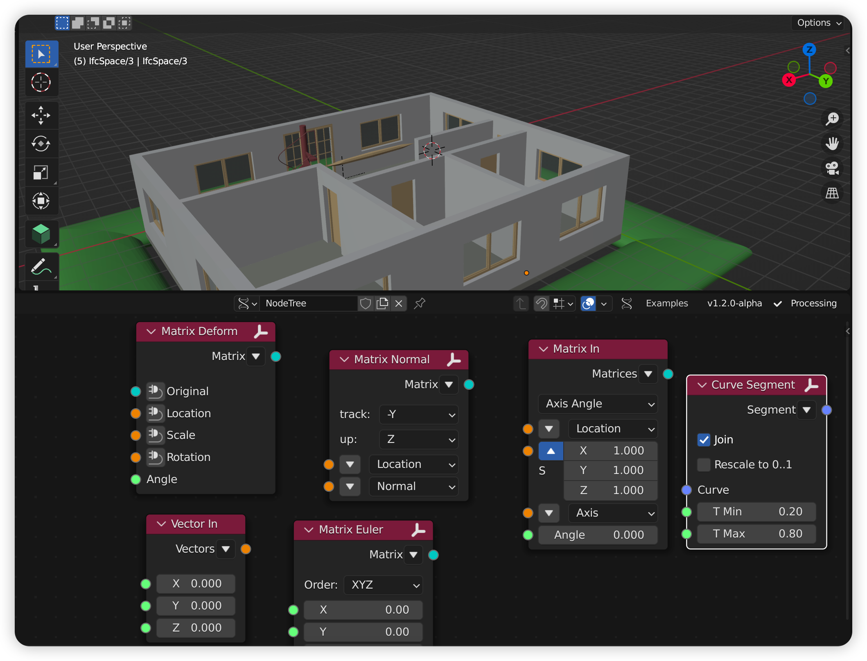Toggle the Processing checkbox
The height and width of the screenshot is (661, 867).
[x=778, y=304]
